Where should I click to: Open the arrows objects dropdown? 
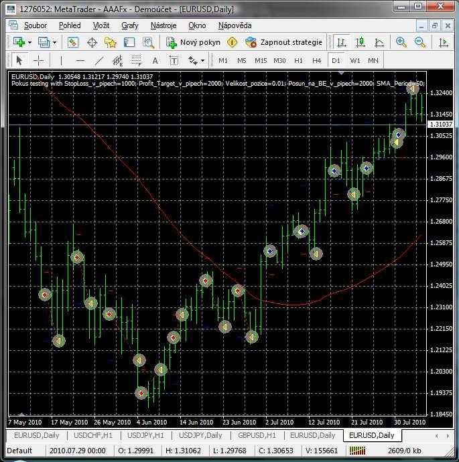pos(202,61)
